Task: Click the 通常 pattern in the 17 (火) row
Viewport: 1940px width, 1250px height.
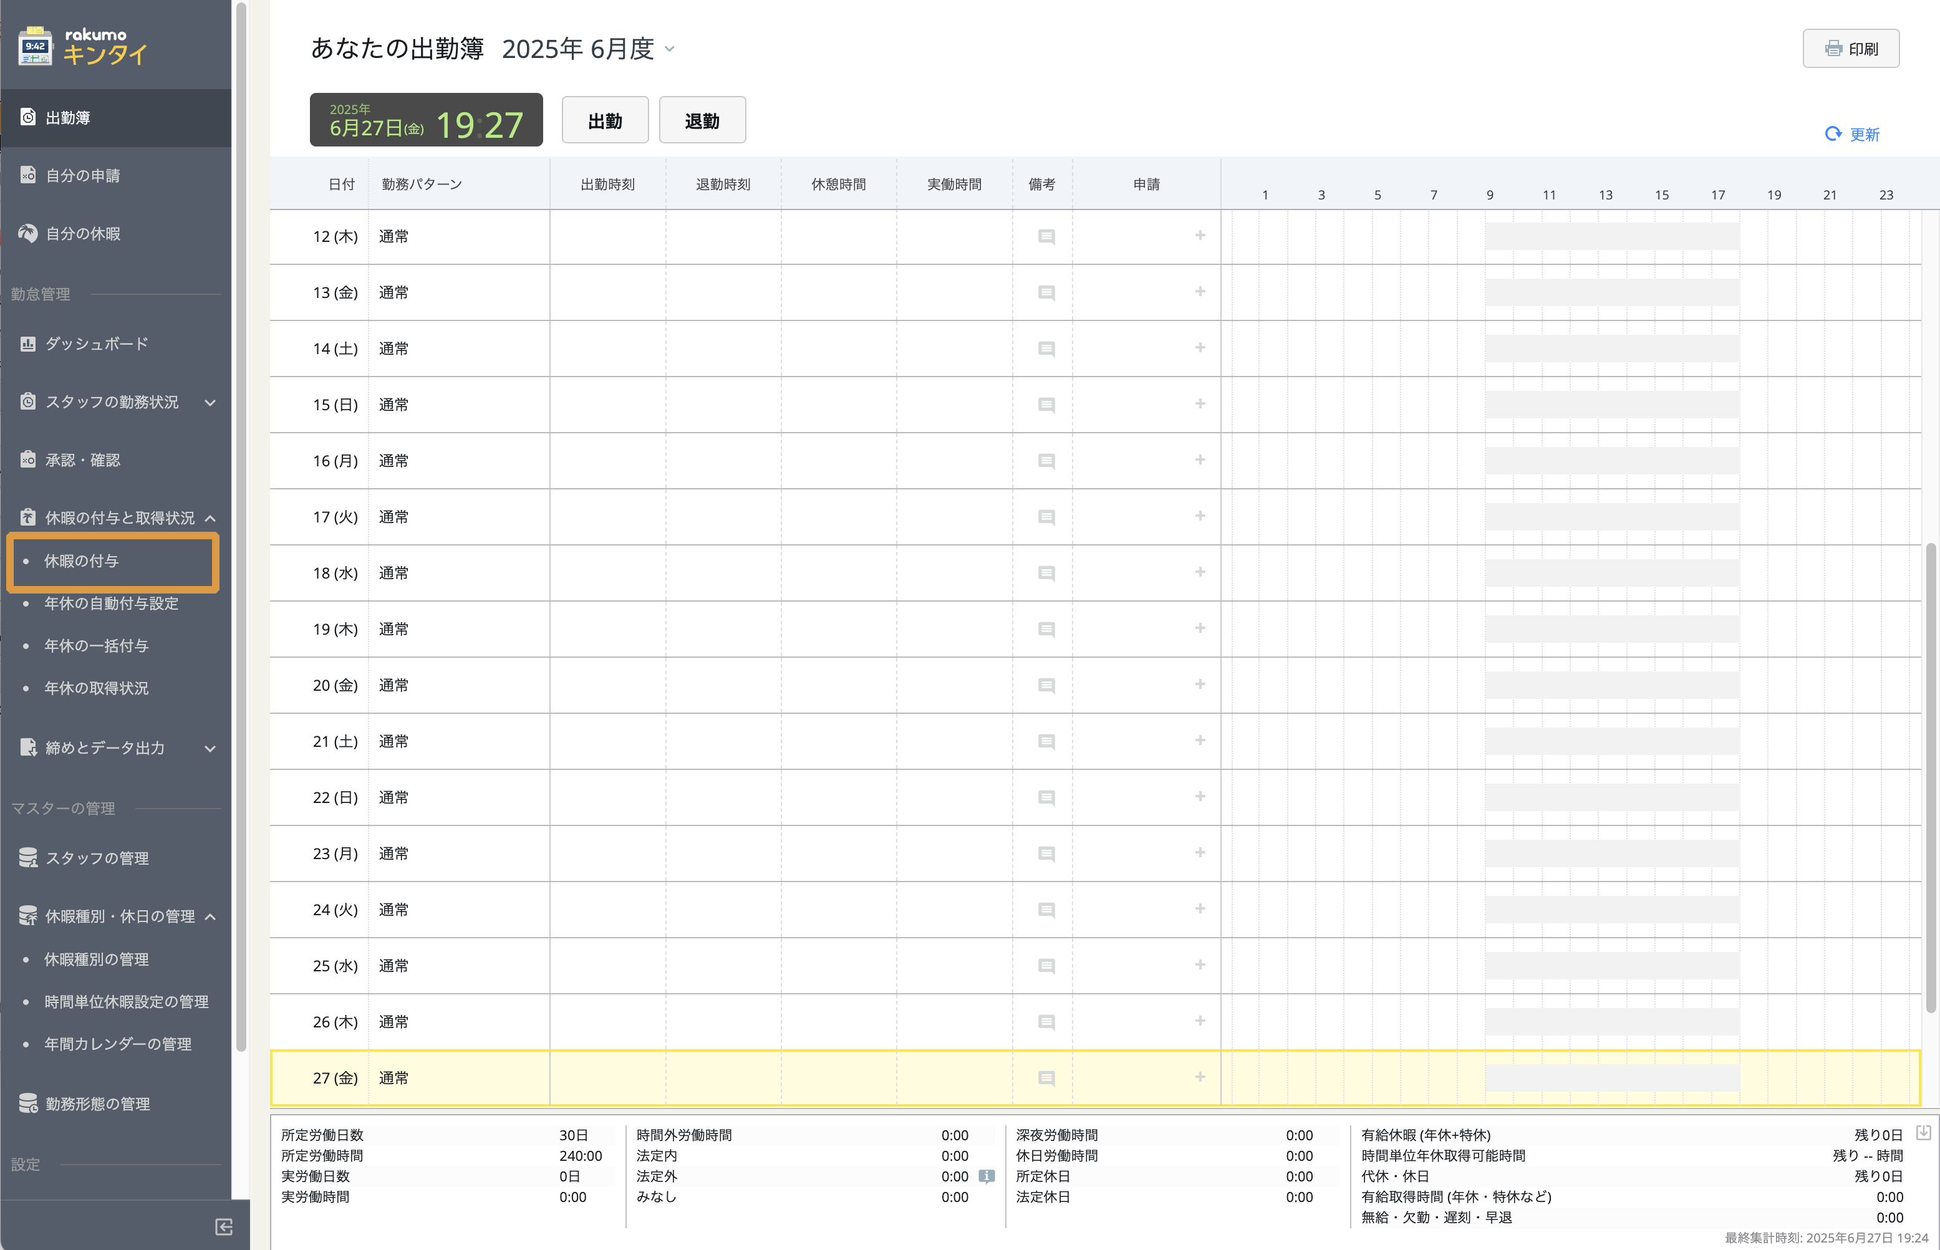Action: [393, 517]
